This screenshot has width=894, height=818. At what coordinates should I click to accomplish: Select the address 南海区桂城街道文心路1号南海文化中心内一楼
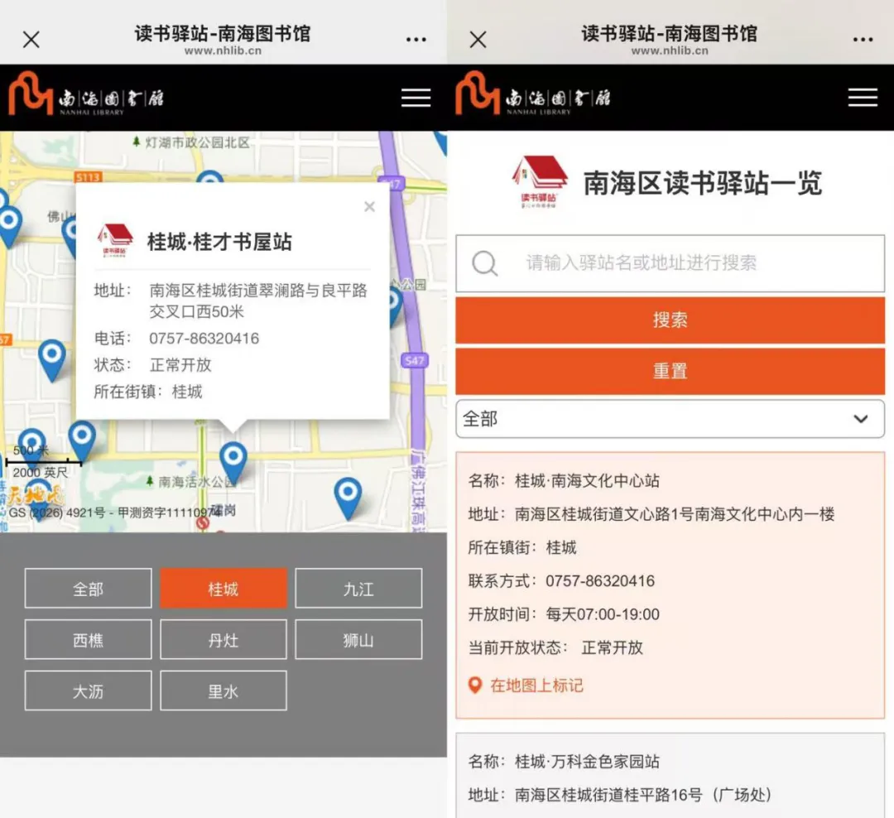pyautogui.click(x=675, y=514)
